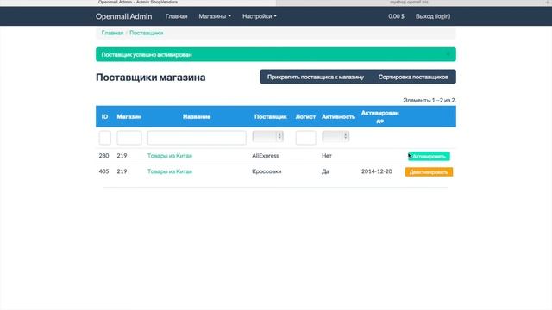Go to Главная in top navigation bar
The height and width of the screenshot is (310, 552).
click(x=176, y=16)
